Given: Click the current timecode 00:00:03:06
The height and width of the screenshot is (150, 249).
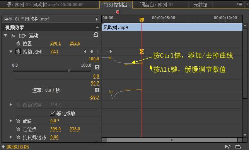Looking at the screenshot, I should coord(18,147).
